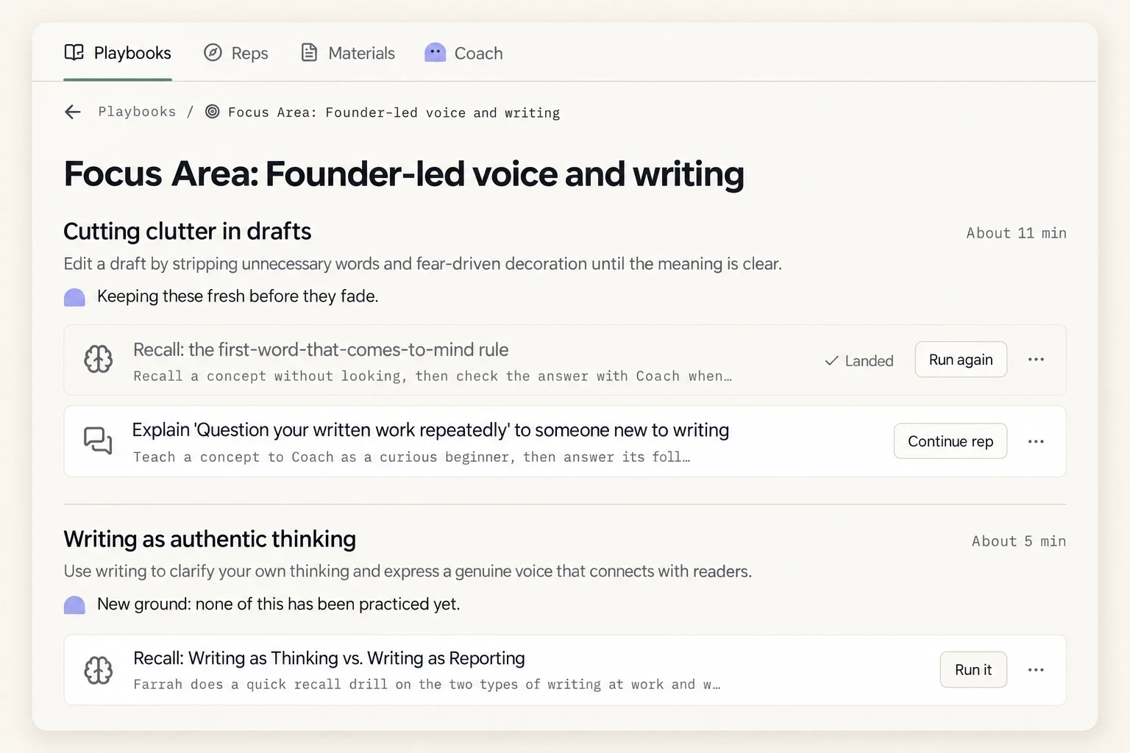Select 'Explain Question your written work repeatedly' title
This screenshot has width=1130, height=753.
point(430,430)
